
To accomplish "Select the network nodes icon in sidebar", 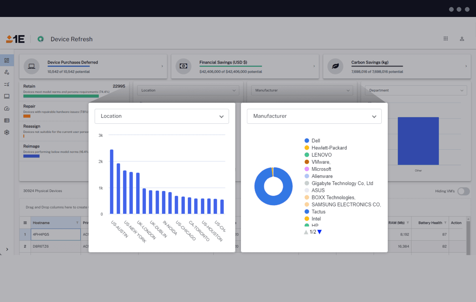I will pos(7,72).
